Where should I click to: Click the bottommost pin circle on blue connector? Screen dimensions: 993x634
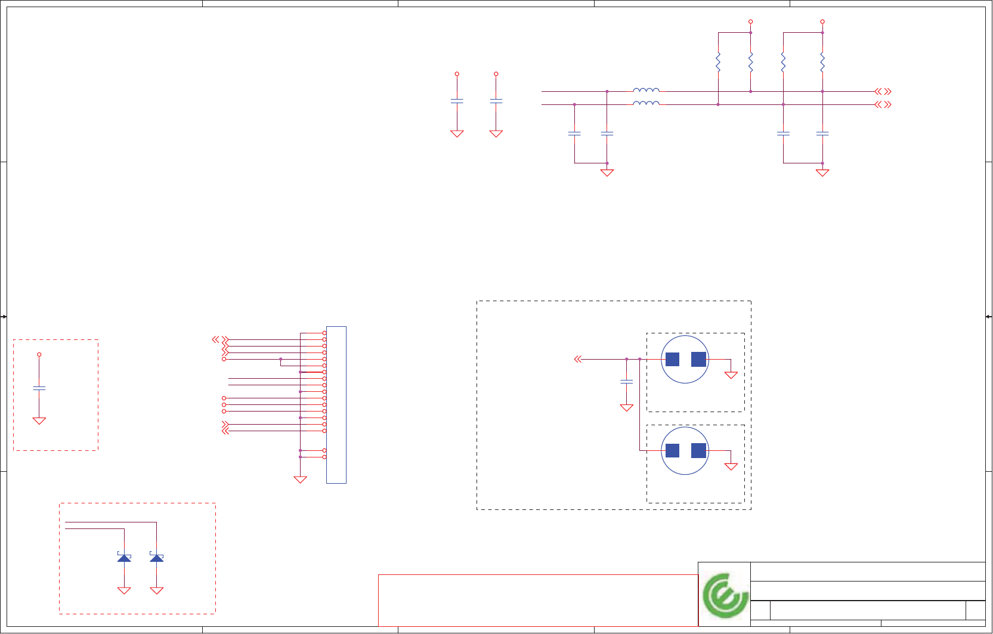tap(324, 457)
